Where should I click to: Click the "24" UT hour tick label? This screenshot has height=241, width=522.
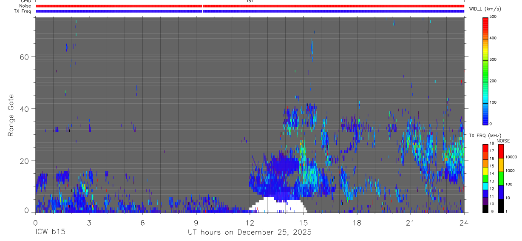point(464,222)
